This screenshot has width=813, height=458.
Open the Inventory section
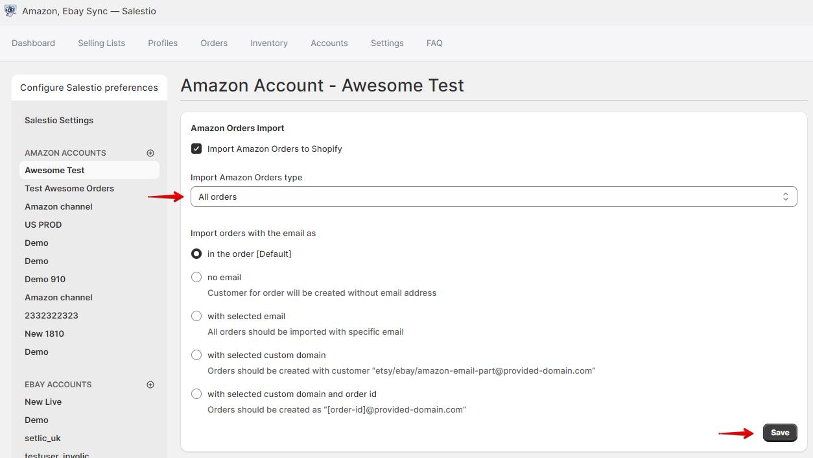tap(268, 43)
